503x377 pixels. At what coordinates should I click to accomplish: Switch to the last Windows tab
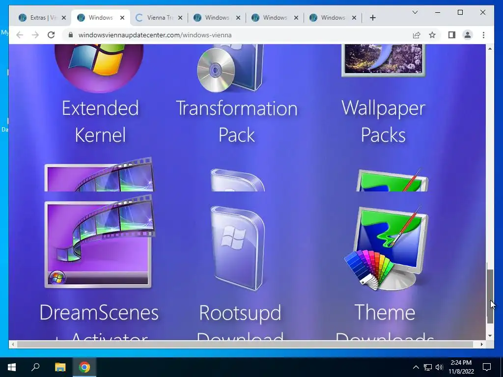(x=334, y=18)
